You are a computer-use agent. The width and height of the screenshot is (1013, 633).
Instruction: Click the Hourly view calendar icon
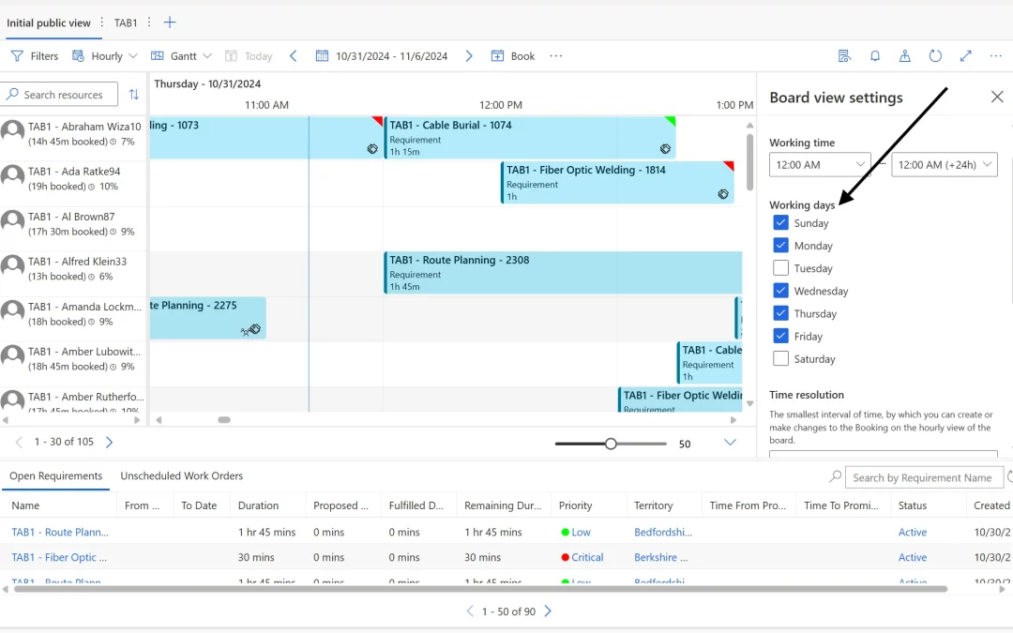(x=78, y=56)
